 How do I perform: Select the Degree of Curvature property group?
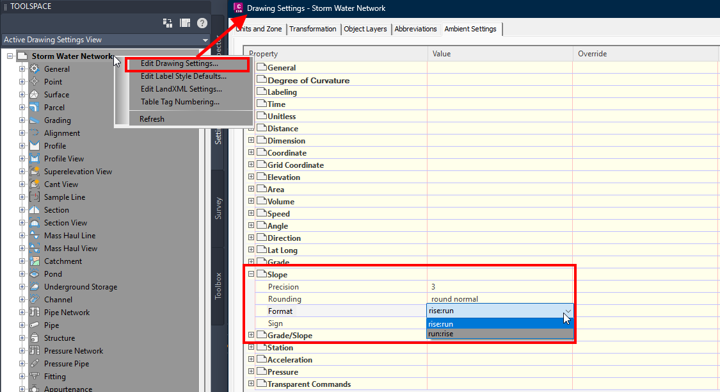click(x=308, y=81)
